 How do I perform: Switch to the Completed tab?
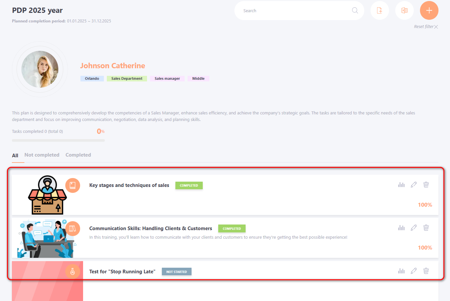tap(78, 155)
